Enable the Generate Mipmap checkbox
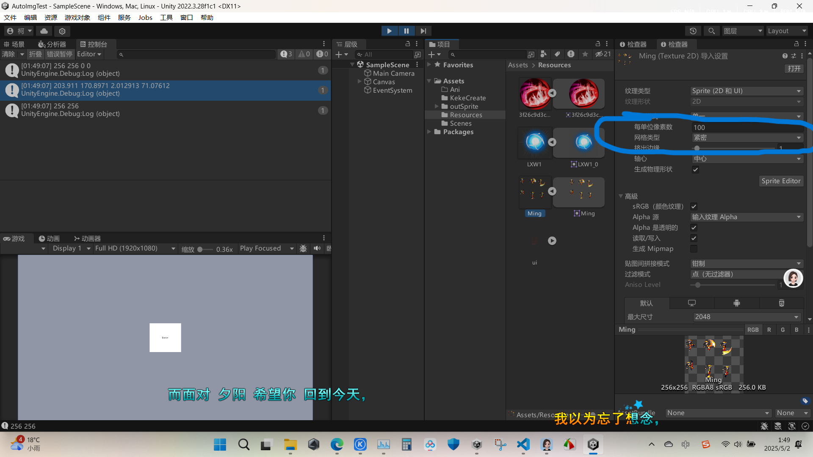 [694, 249]
